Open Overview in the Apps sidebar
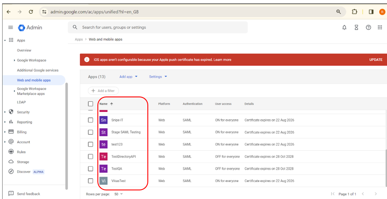Image resolution: width=387 pixels, height=199 pixels. 24,50
